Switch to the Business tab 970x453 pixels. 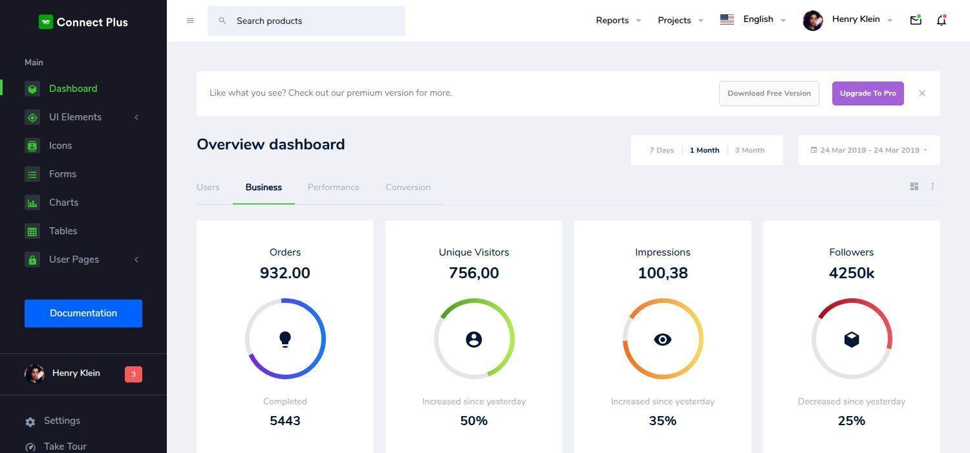(264, 187)
